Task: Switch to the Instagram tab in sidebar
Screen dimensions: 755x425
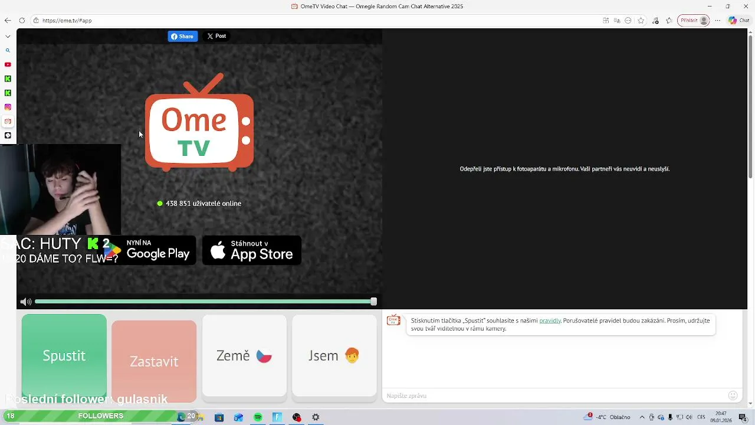Action: [x=8, y=107]
